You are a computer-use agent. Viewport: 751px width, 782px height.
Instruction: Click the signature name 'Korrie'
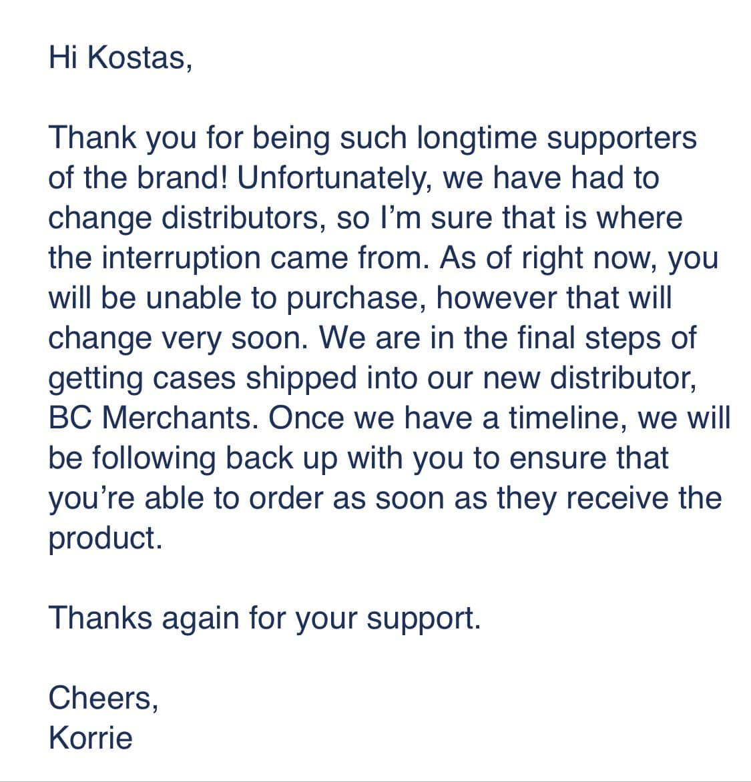pyautogui.click(x=91, y=737)
